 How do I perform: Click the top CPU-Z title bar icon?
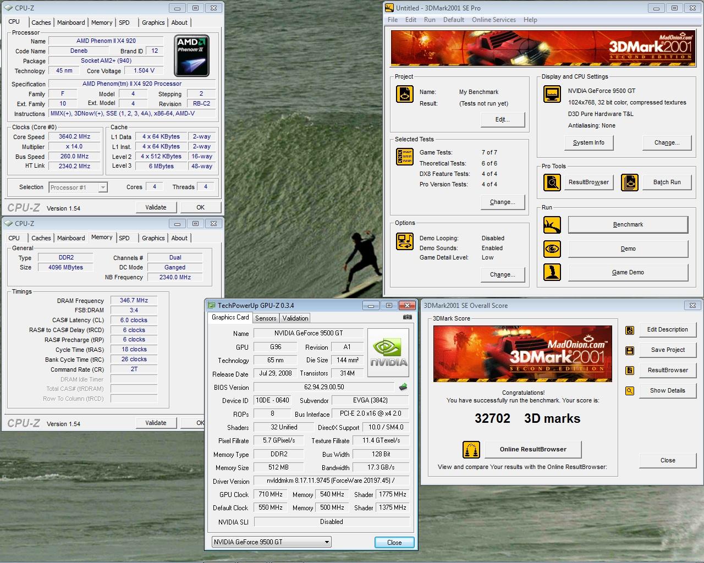tap(9, 8)
